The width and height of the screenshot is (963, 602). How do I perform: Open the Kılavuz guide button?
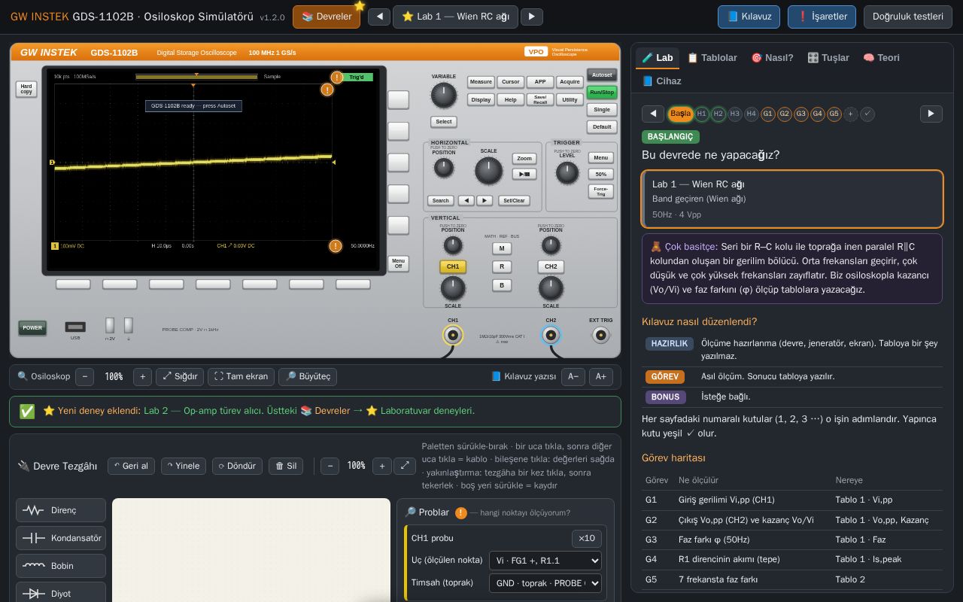point(749,17)
